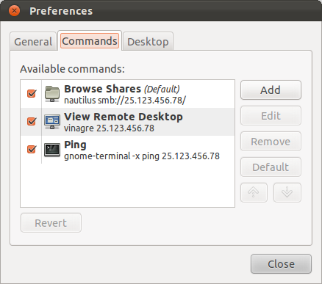Close the Preferences window with the red X
Screen dimensions: 322x284
[x=14, y=11]
